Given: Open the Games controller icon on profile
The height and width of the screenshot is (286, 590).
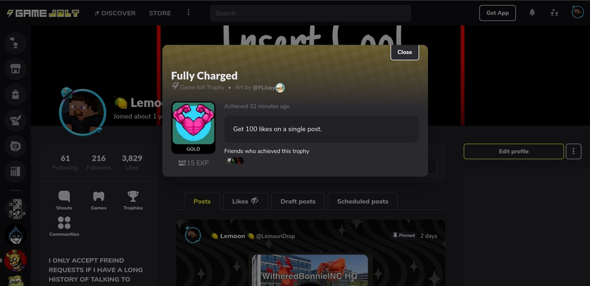Looking at the screenshot, I should pyautogui.click(x=98, y=200).
